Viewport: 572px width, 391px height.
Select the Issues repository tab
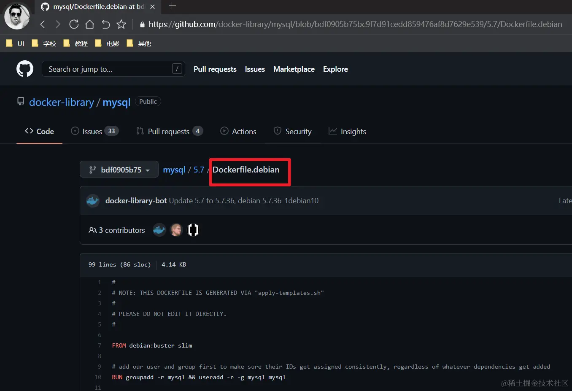pyautogui.click(x=94, y=131)
